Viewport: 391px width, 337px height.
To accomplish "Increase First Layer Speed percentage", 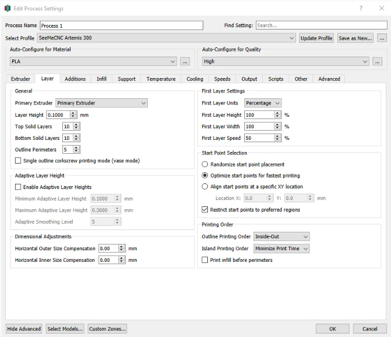I will pyautogui.click(x=277, y=136).
